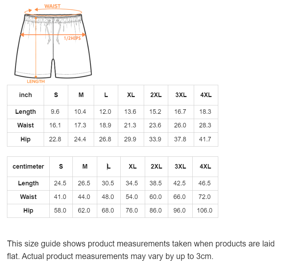Click the 106.0 hip value cell
Viewport: 284px width, 266px height.
pyautogui.click(x=205, y=210)
